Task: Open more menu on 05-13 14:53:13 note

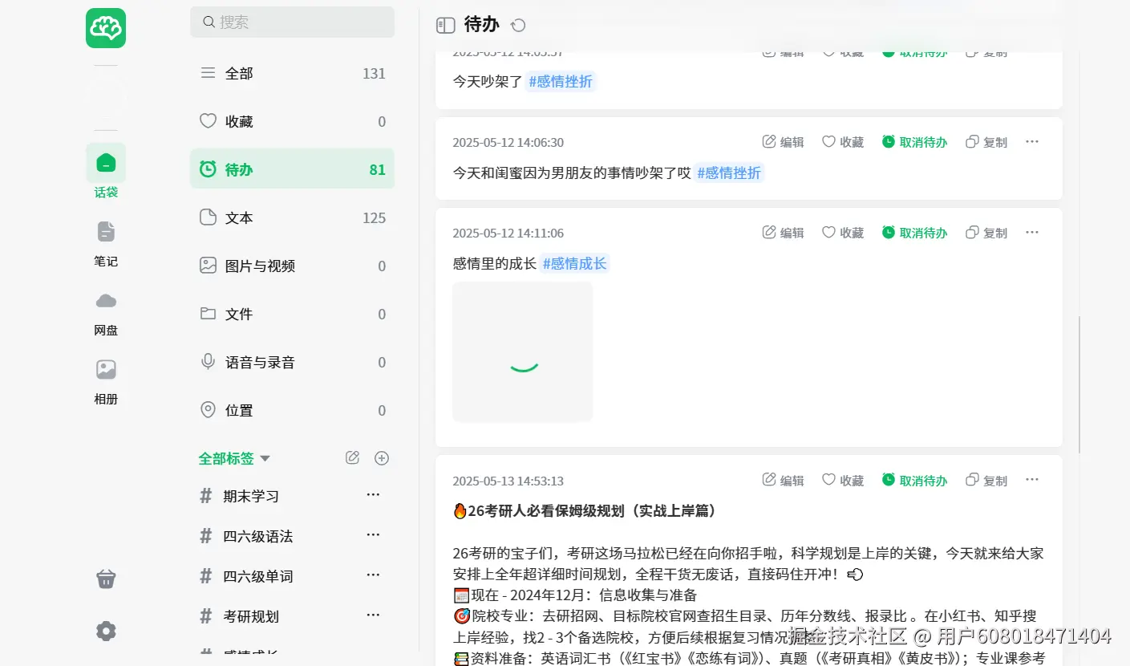Action: point(1032,481)
